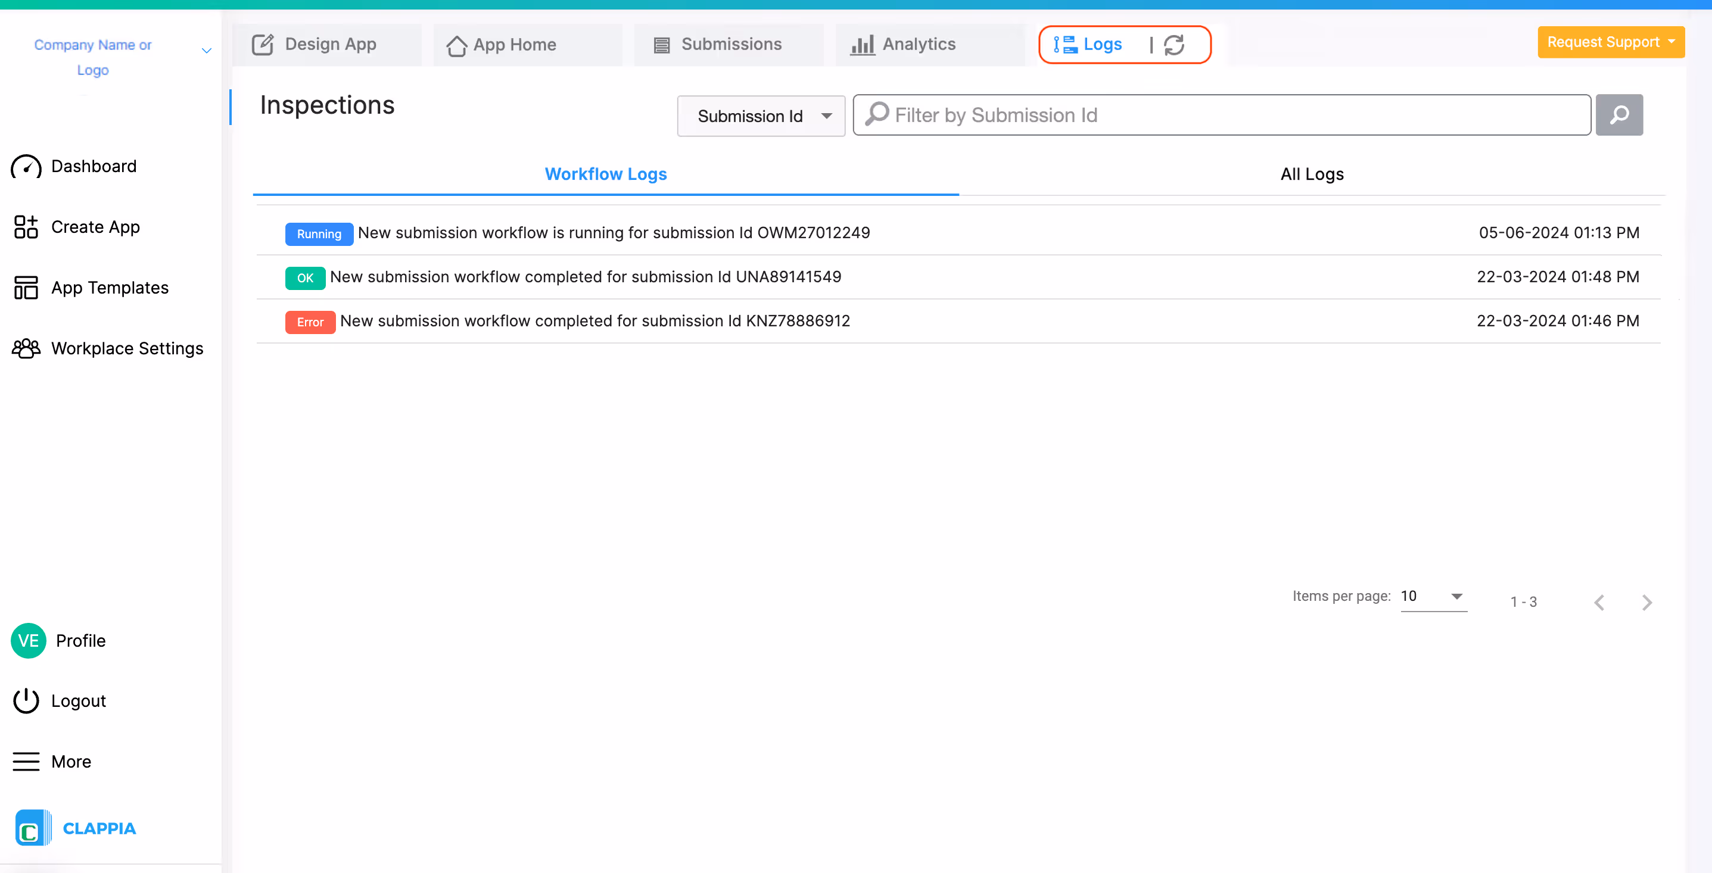
Task: Open Dashboard from the sidebar
Action: [93, 166]
